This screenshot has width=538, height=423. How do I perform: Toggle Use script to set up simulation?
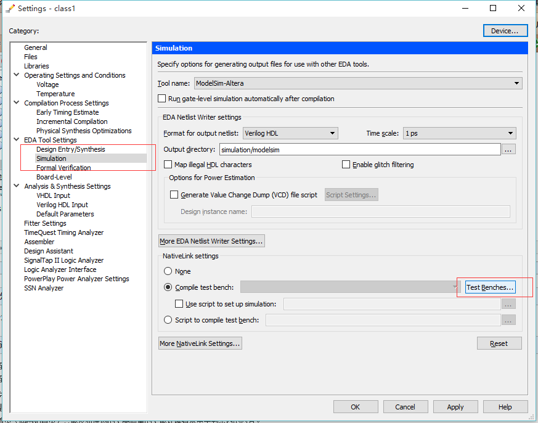coord(179,304)
